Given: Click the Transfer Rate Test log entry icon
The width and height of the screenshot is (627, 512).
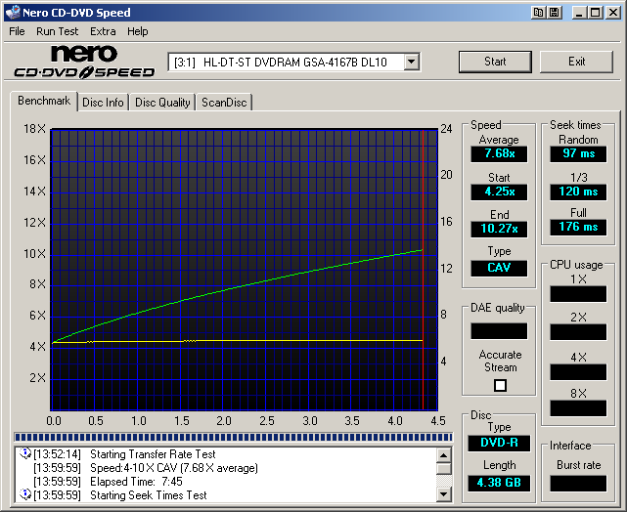Looking at the screenshot, I should (24, 454).
